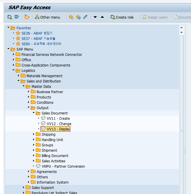Image resolution: width=191 pixels, height=194 pixels.
Task: Click the VV11 transaction cube icon
Action: 43,118
